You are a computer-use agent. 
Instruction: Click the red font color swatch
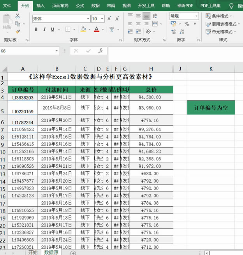(x=96, y=29)
